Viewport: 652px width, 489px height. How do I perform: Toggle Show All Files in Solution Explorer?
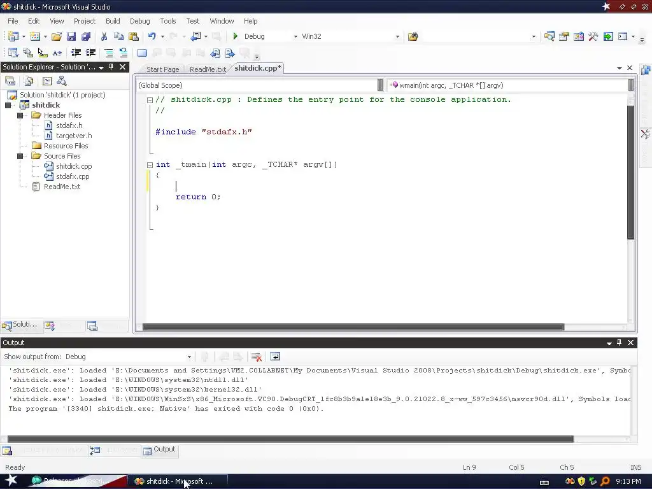(28, 81)
